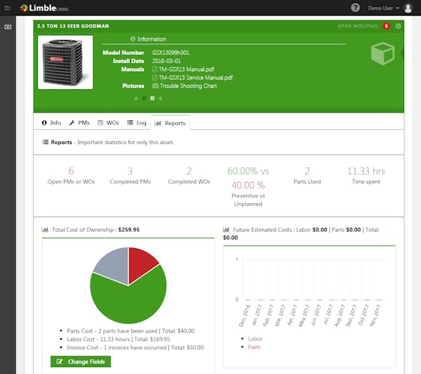Image resolution: width=421 pixels, height=374 pixels.
Task: Click the Invoice Cost summary line
Action: 135,347
